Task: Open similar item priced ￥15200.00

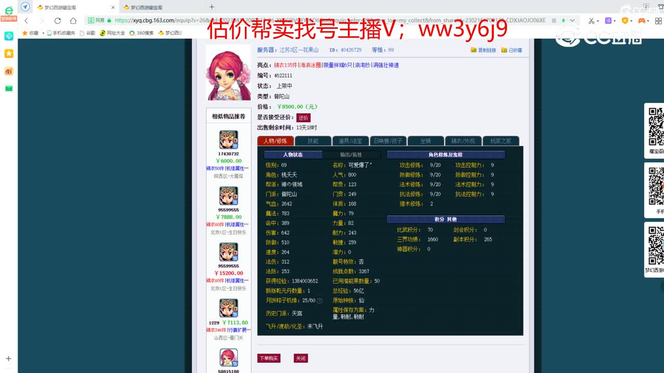Action: 228,273
